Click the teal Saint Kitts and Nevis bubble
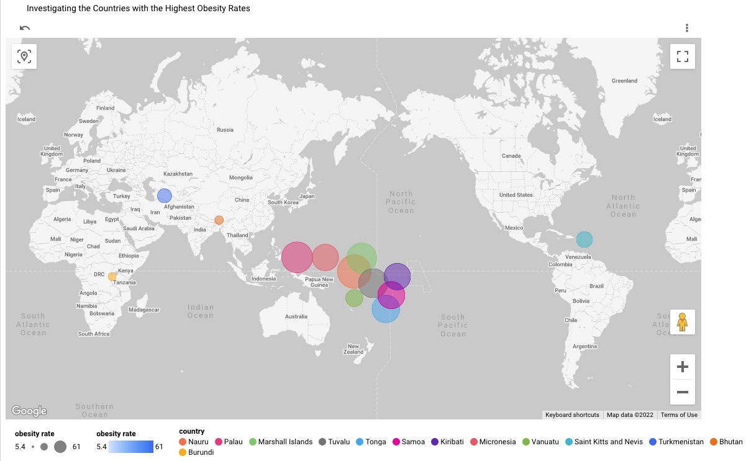The height and width of the screenshot is (461, 746). (x=584, y=239)
